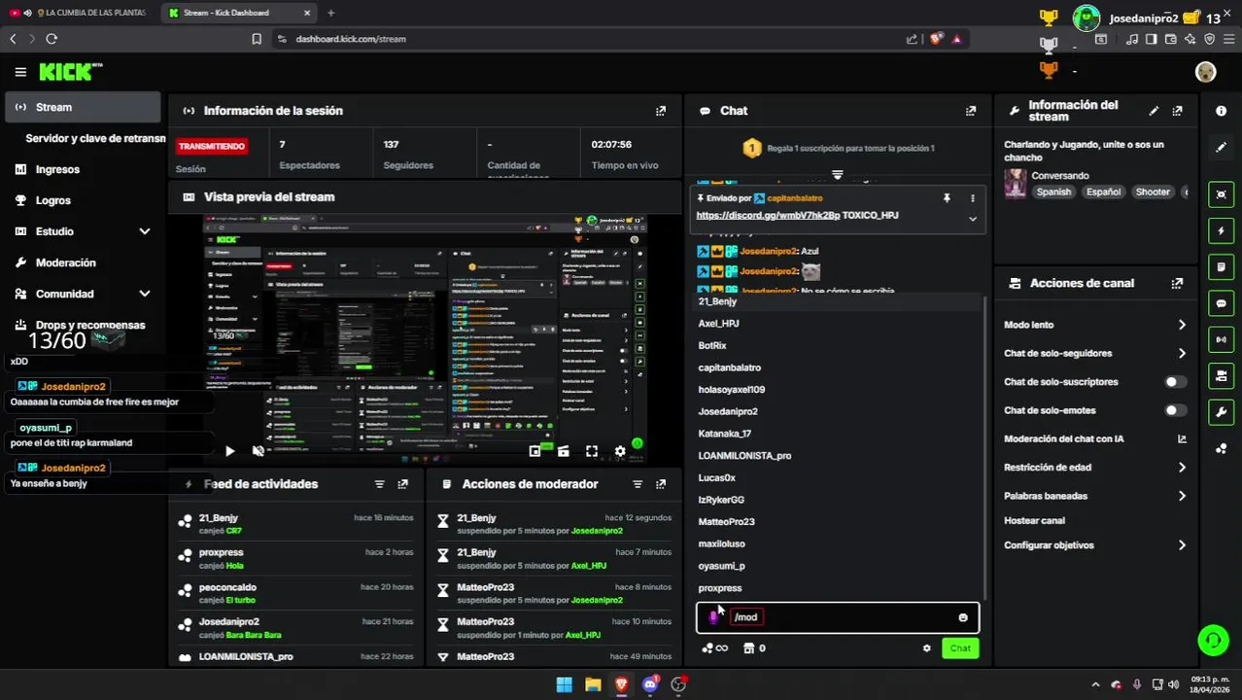Viewport: 1242px width, 700px height.
Task: Click the browser address bar URL
Action: 351,39
